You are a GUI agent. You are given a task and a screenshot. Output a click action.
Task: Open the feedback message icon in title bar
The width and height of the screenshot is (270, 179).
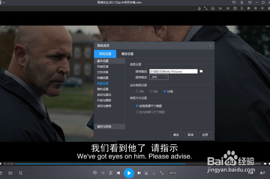(x=234, y=2)
